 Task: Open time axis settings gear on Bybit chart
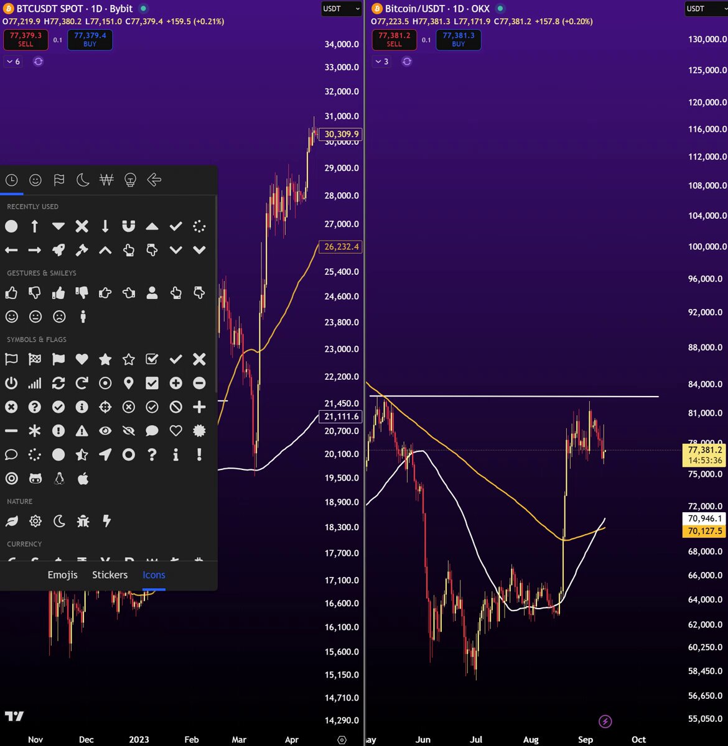click(342, 740)
